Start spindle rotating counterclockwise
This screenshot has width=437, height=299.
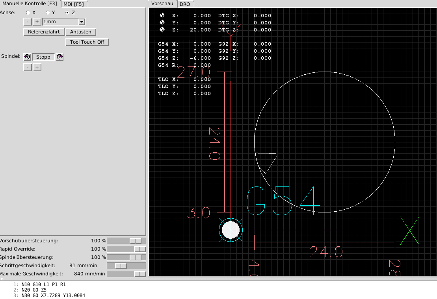[27, 57]
